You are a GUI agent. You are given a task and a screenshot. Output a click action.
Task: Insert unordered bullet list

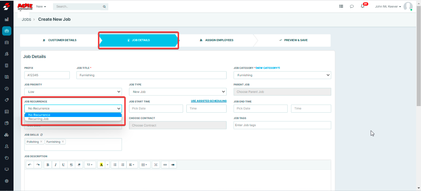coord(115,165)
